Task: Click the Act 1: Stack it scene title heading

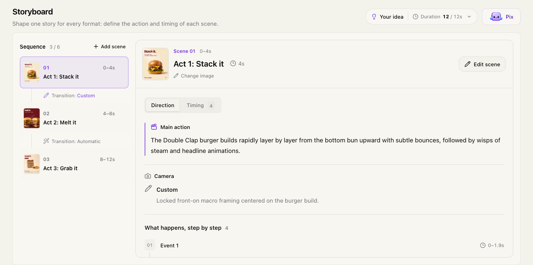Action: [199, 64]
